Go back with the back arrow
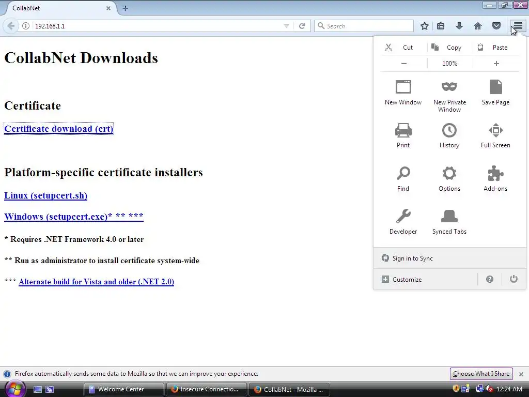This screenshot has height=397, width=529. coord(11,26)
